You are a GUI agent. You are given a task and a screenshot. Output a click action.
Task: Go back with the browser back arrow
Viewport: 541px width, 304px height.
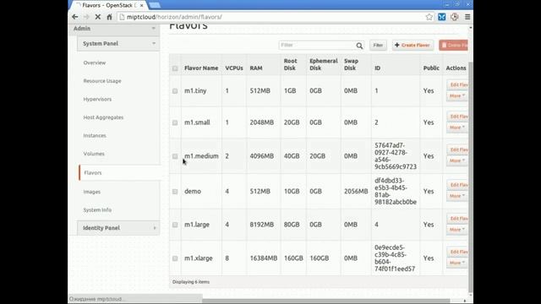(75, 17)
